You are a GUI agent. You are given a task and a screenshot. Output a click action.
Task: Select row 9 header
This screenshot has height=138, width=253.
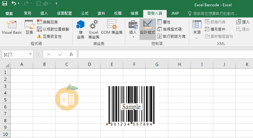point(5,127)
